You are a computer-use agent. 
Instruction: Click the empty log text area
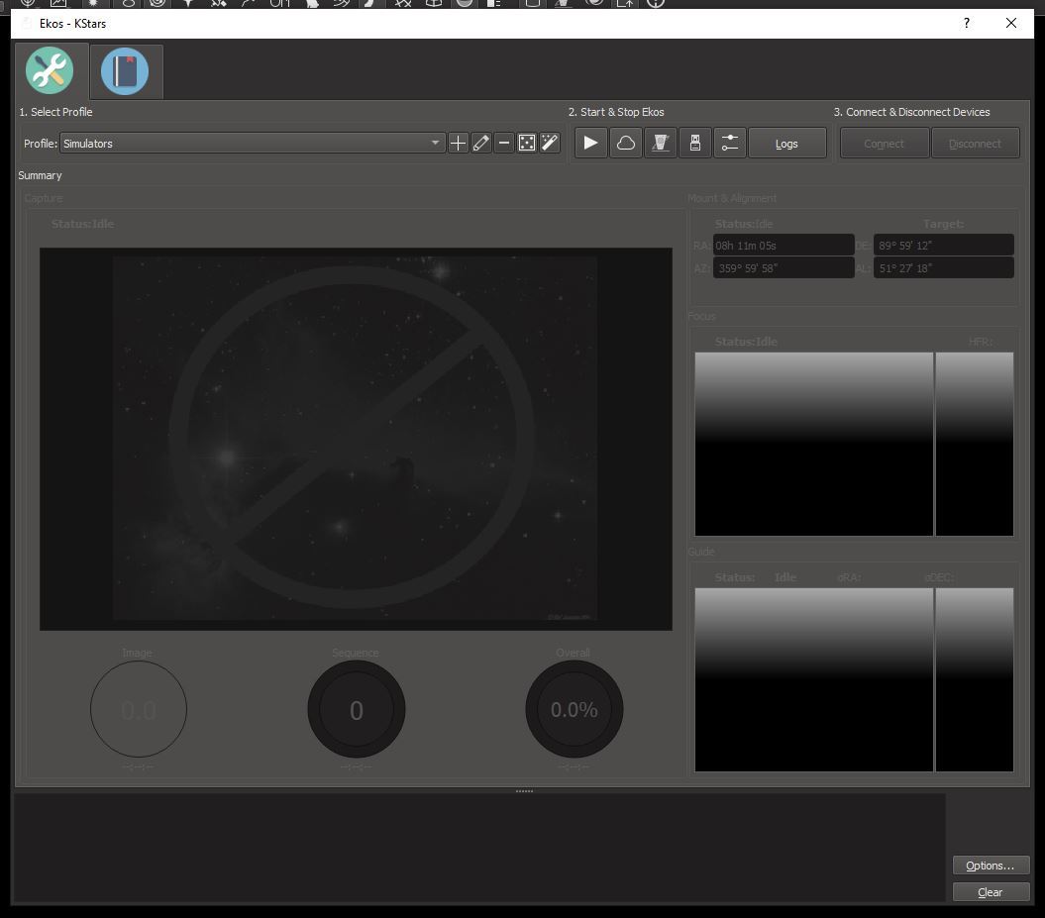point(479,848)
